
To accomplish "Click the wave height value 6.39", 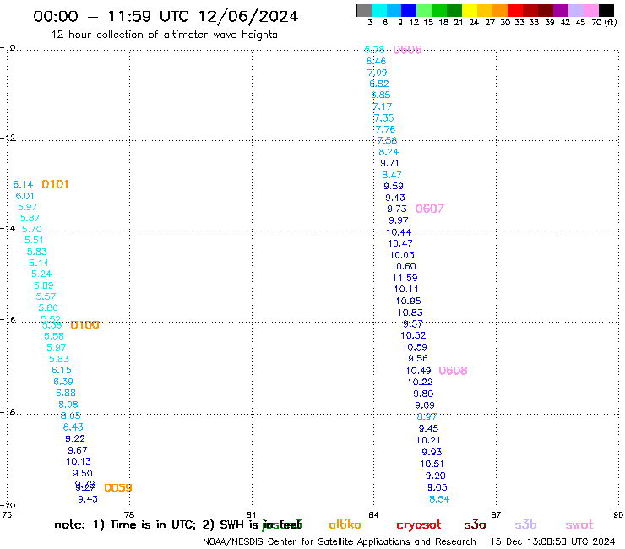I will (x=63, y=382).
